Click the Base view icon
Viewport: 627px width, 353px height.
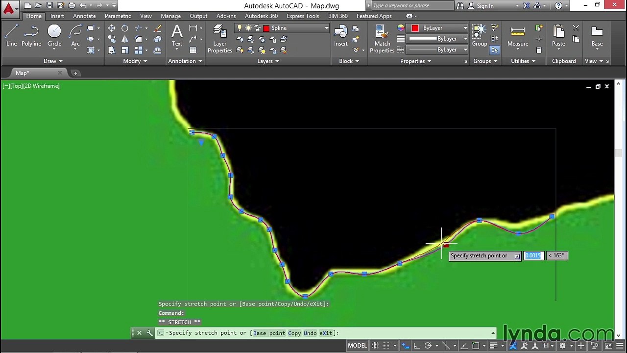pyautogui.click(x=597, y=36)
